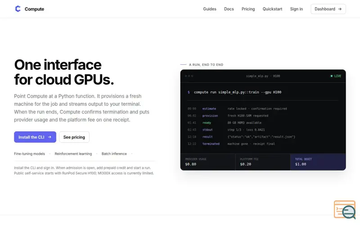The height and width of the screenshot is (225, 360).
Task: Click Install the CLI button
Action: (x=35, y=137)
